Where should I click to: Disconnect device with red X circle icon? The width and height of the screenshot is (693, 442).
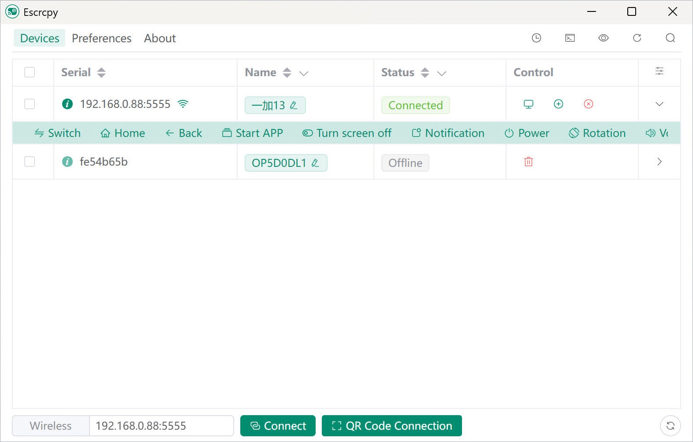click(589, 104)
